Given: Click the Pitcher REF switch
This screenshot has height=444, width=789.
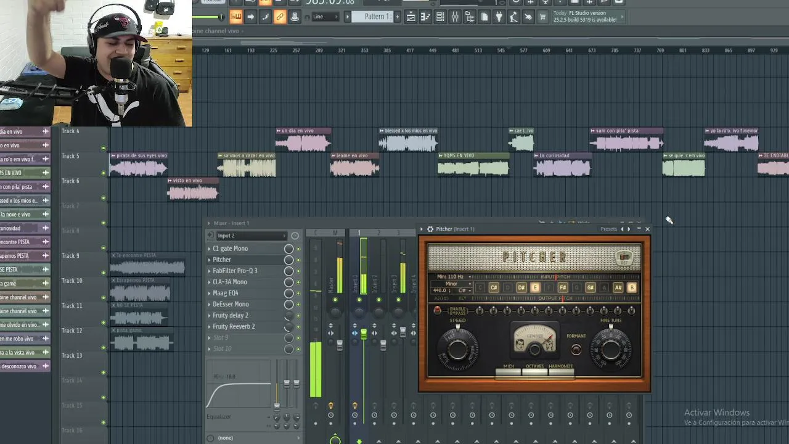Looking at the screenshot, I should click(x=624, y=258).
